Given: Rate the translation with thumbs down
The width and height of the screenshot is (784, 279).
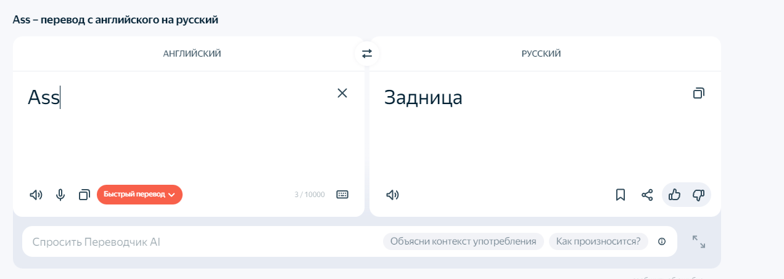Looking at the screenshot, I should tap(698, 195).
